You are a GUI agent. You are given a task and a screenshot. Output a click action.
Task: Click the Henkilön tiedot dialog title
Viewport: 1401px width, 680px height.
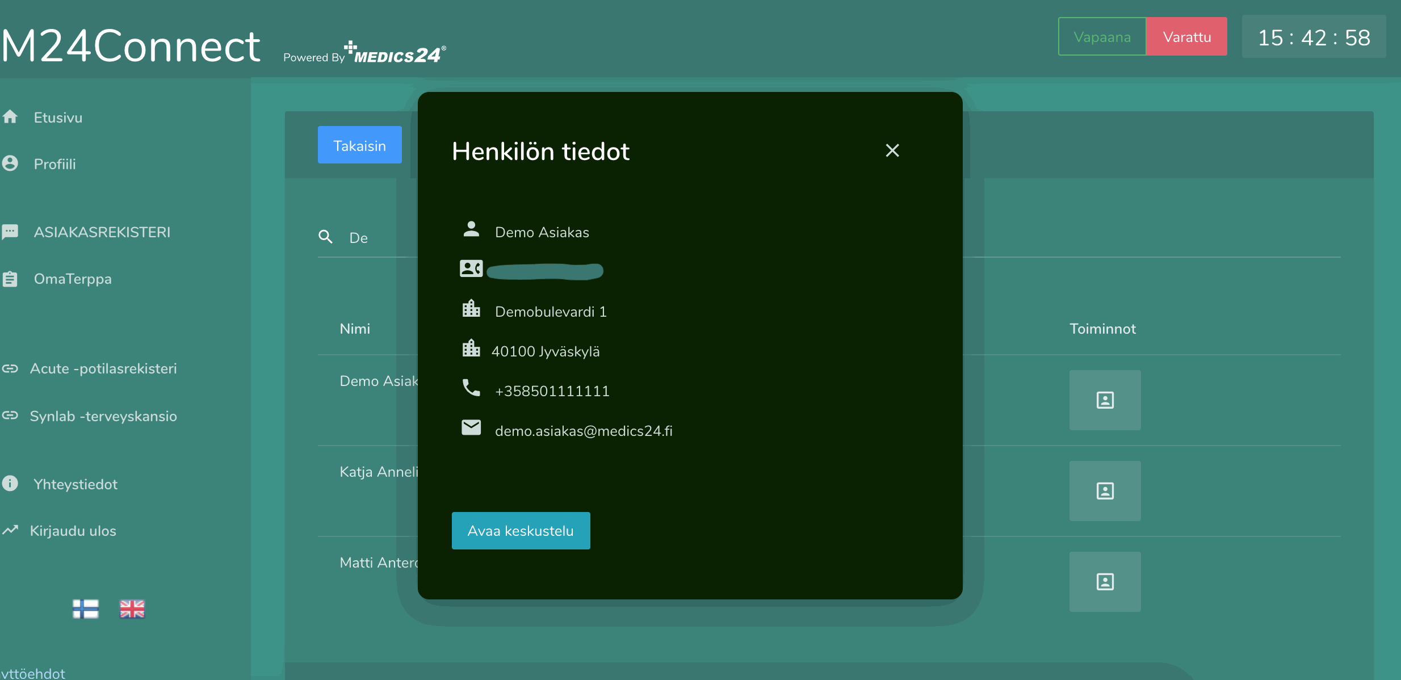click(540, 152)
